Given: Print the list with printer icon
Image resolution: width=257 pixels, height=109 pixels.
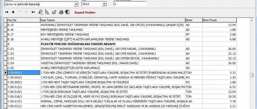Looking at the screenshot, I should [x=61, y=12].
